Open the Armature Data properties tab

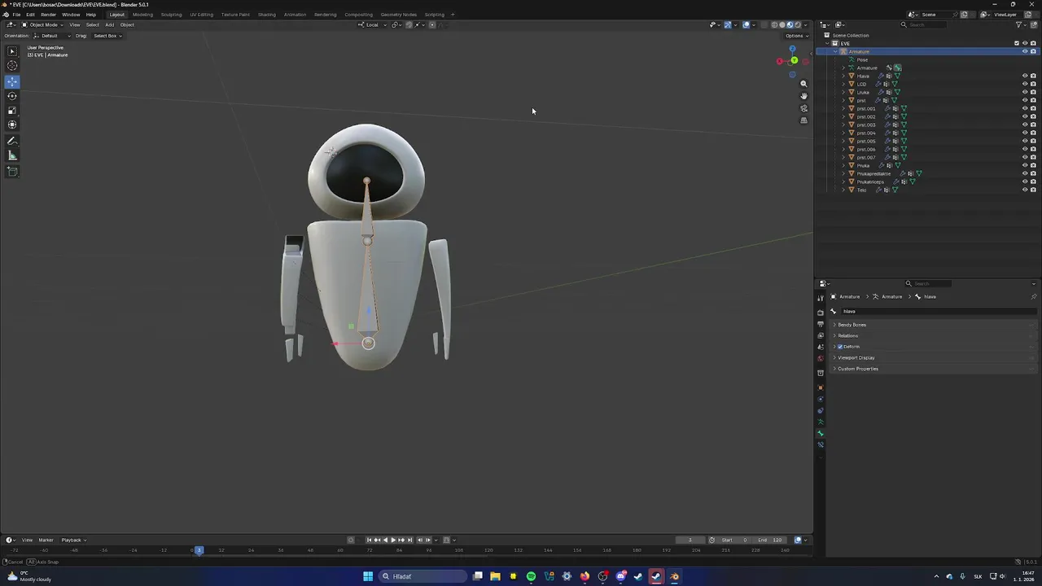[821, 422]
